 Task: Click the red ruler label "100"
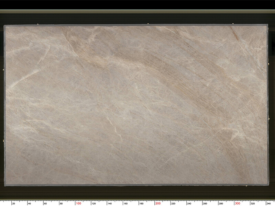[x=79, y=203]
